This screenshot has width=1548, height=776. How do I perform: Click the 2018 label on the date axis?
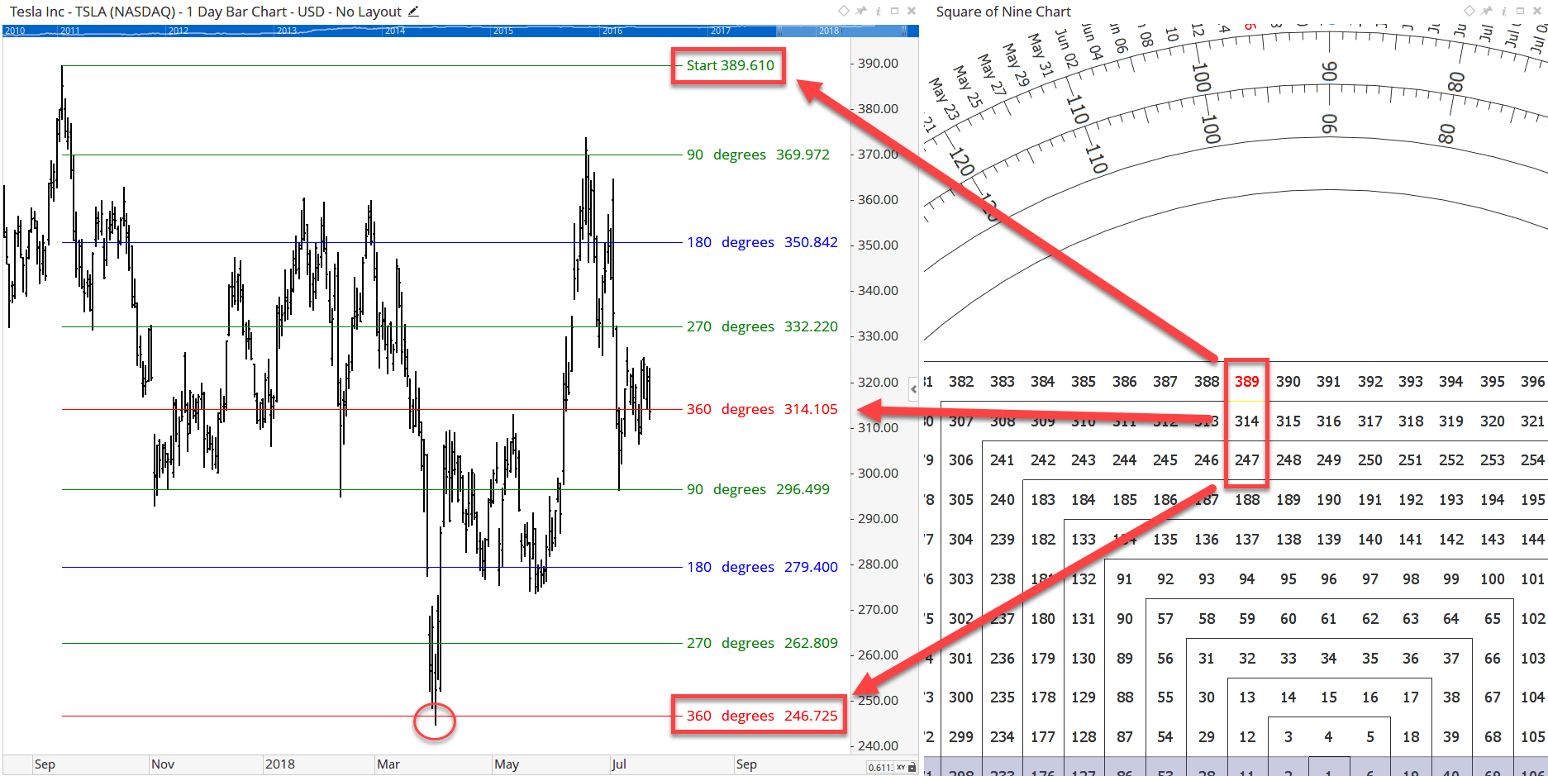pyautogui.click(x=279, y=764)
